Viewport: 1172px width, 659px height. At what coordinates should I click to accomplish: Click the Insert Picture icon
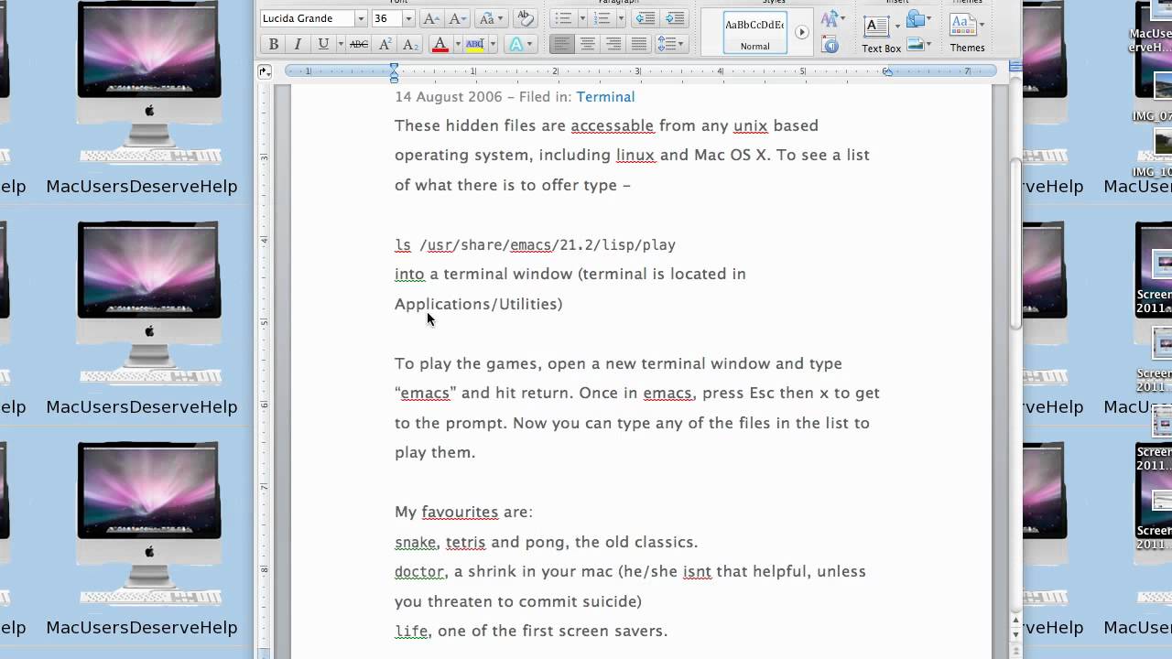point(916,43)
